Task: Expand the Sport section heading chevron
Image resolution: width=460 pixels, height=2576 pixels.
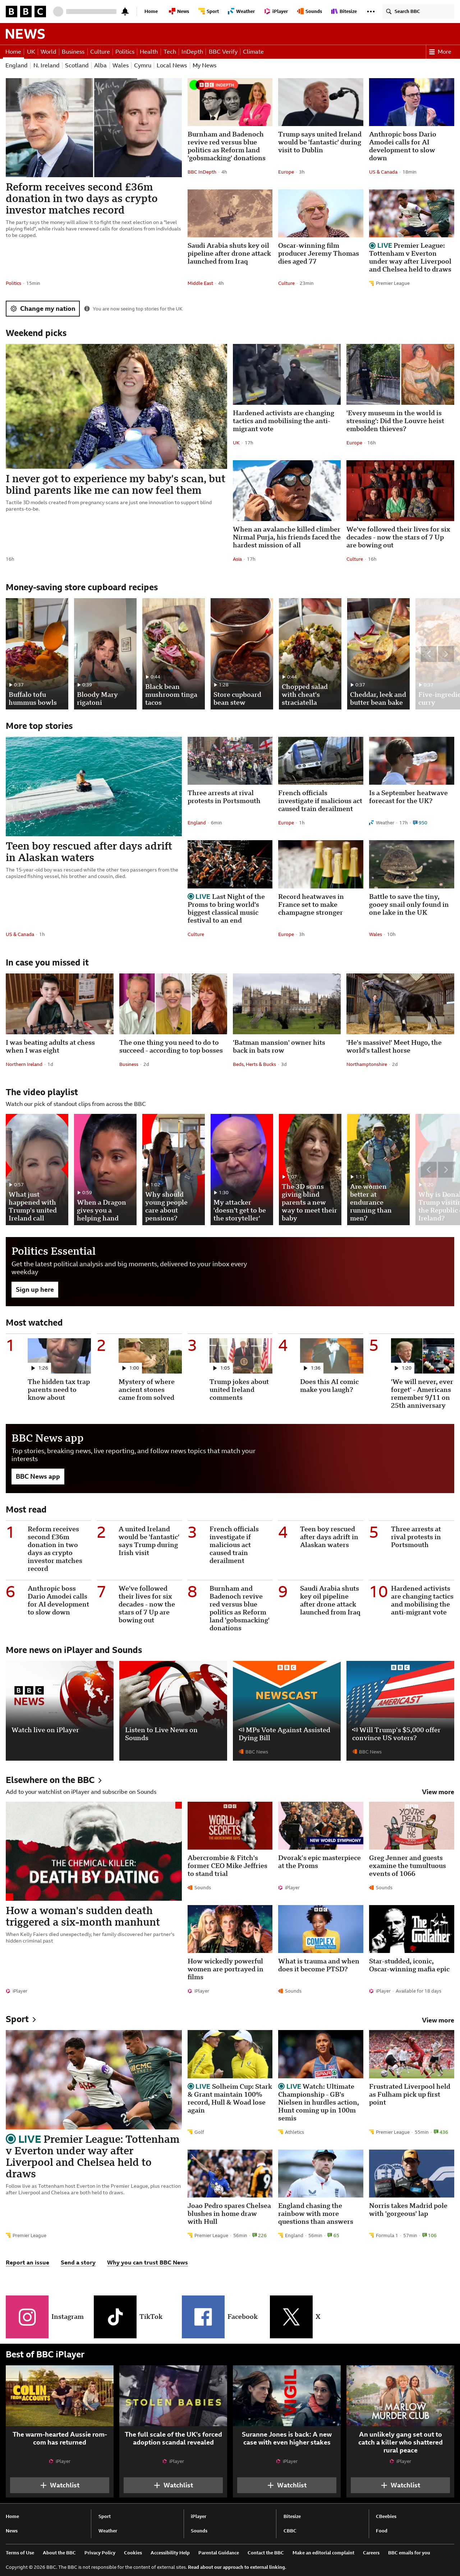Action: point(34,2019)
